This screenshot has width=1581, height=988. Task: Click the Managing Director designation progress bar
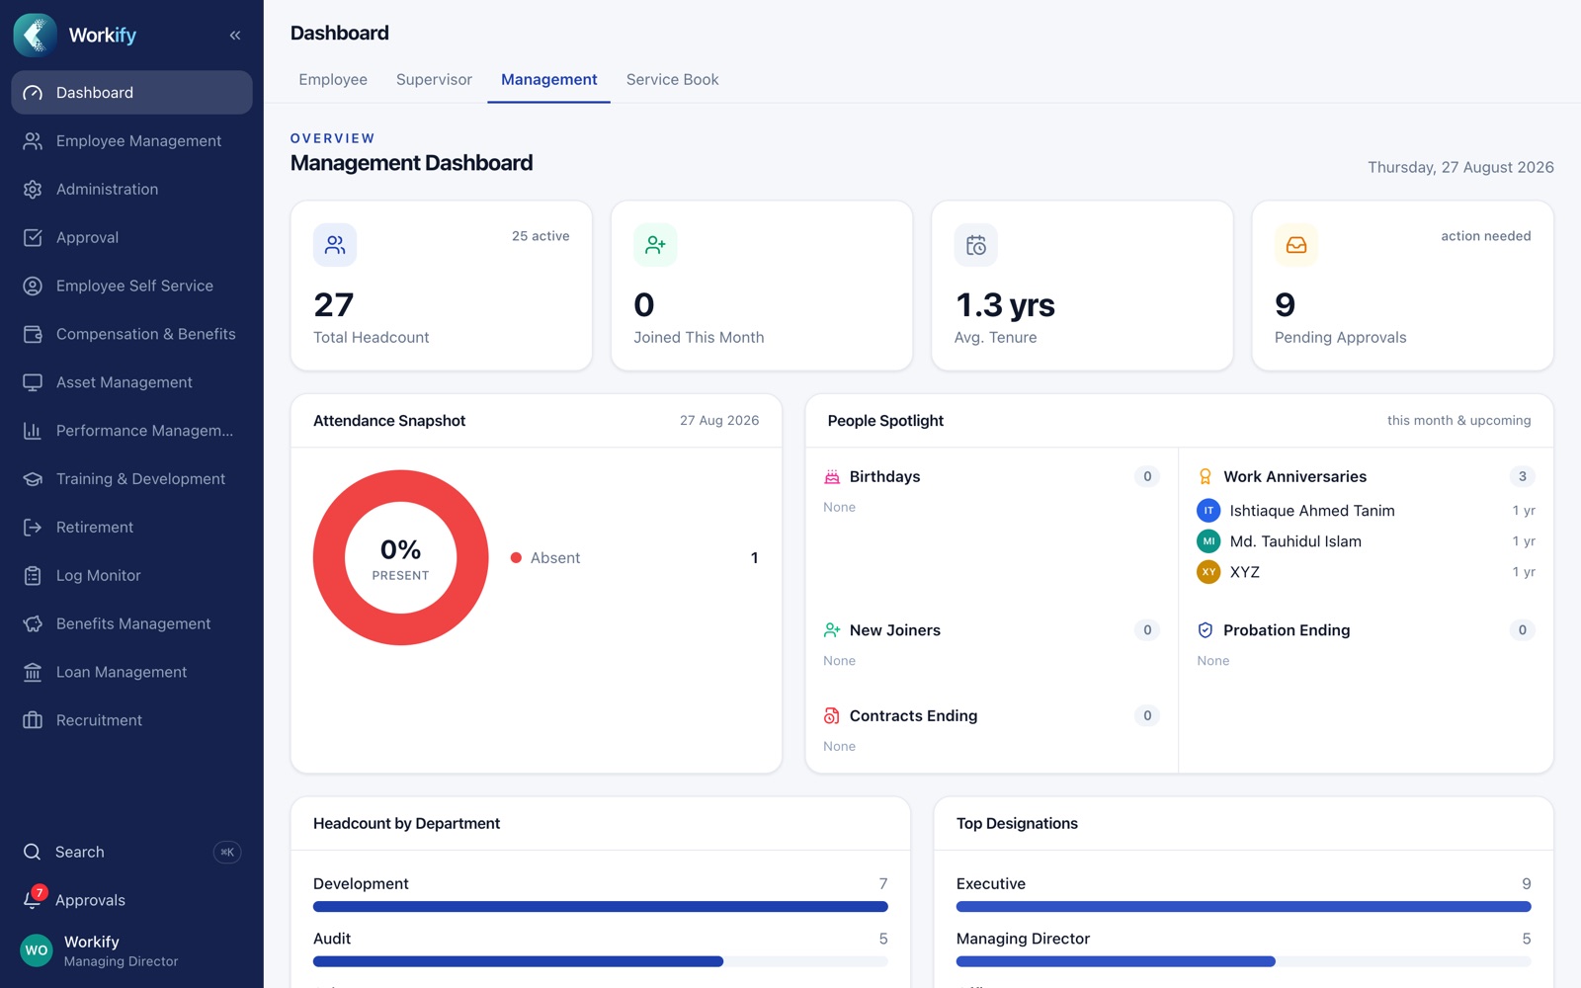1244,961
